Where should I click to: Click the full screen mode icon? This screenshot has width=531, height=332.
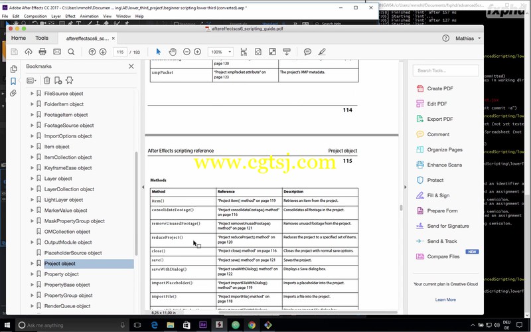(272, 52)
